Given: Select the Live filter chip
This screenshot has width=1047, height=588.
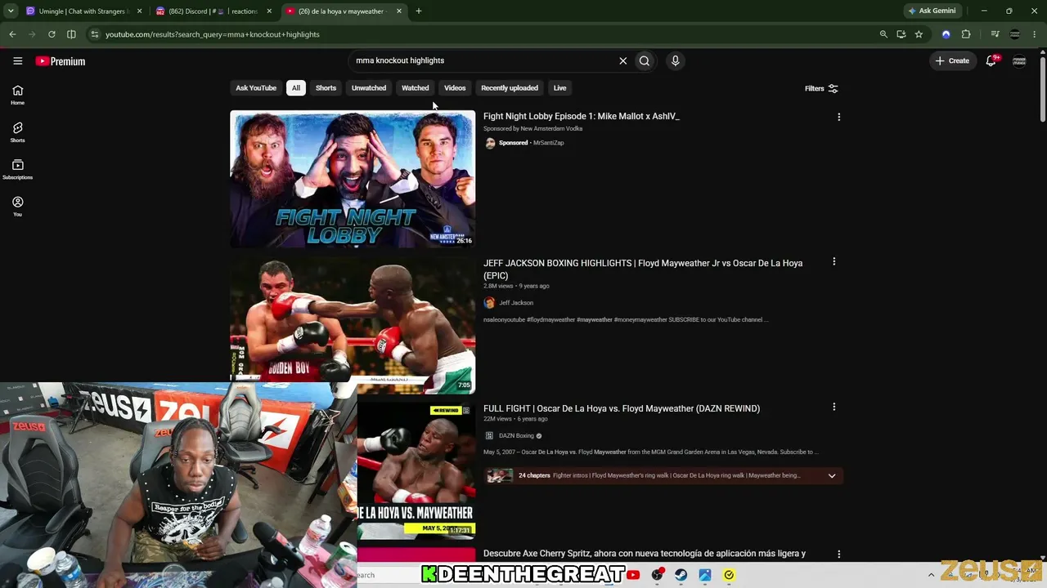Looking at the screenshot, I should [x=559, y=88].
